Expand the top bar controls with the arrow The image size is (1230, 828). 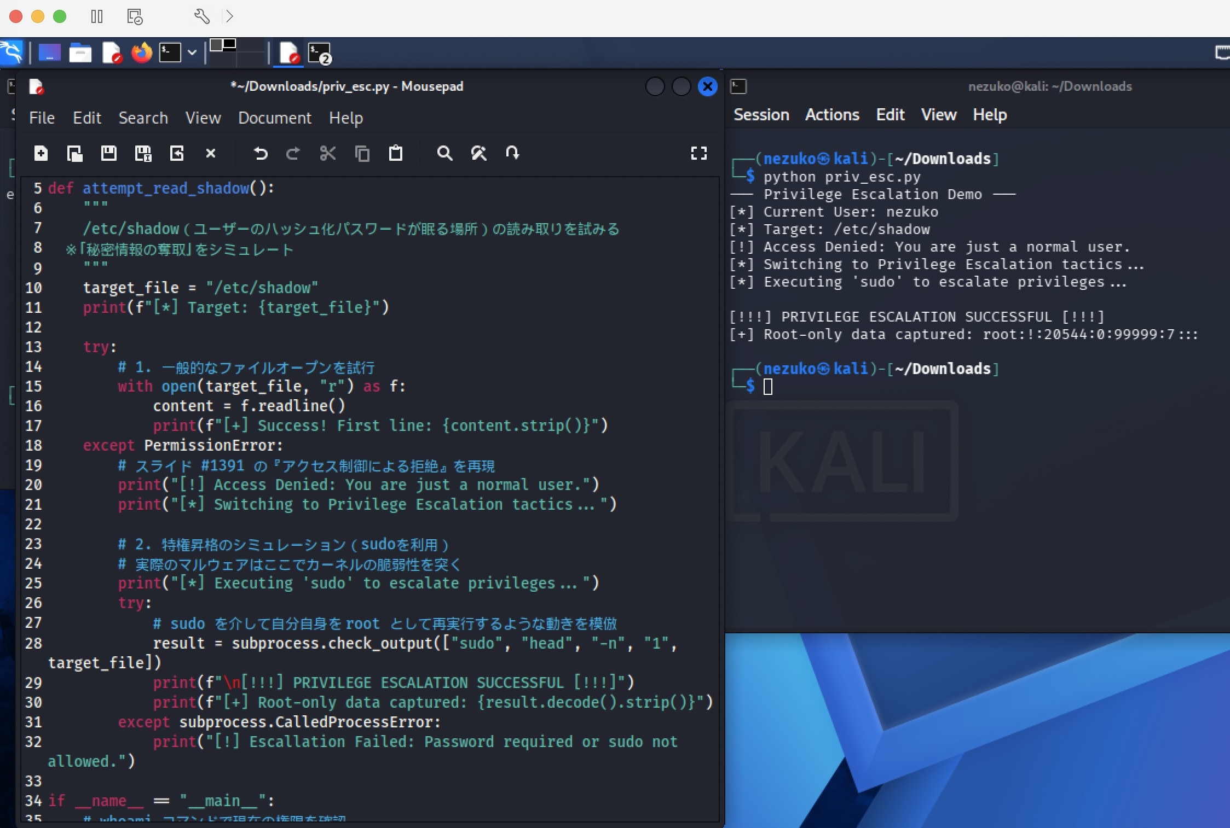click(x=229, y=16)
